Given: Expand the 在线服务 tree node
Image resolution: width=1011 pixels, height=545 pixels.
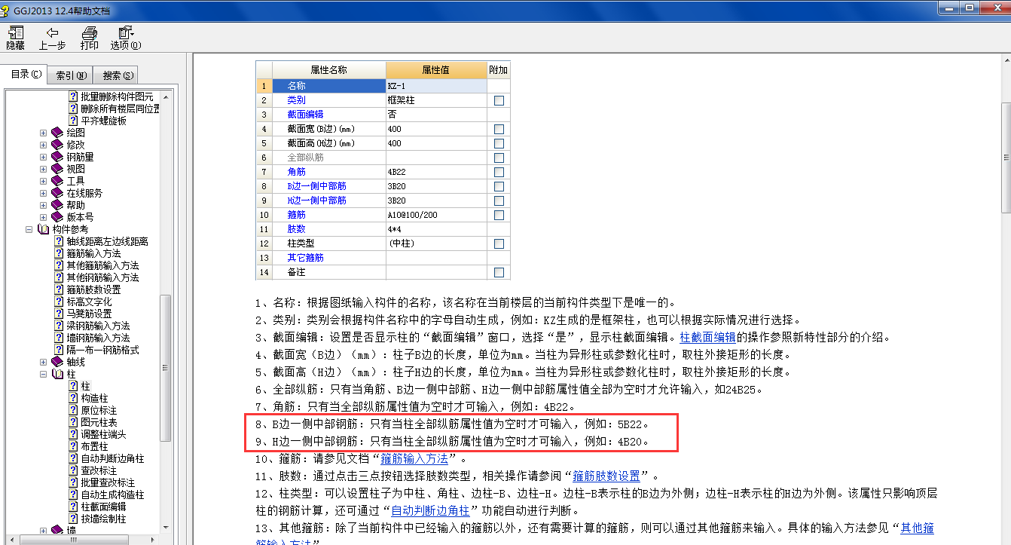Looking at the screenshot, I should 43,193.
